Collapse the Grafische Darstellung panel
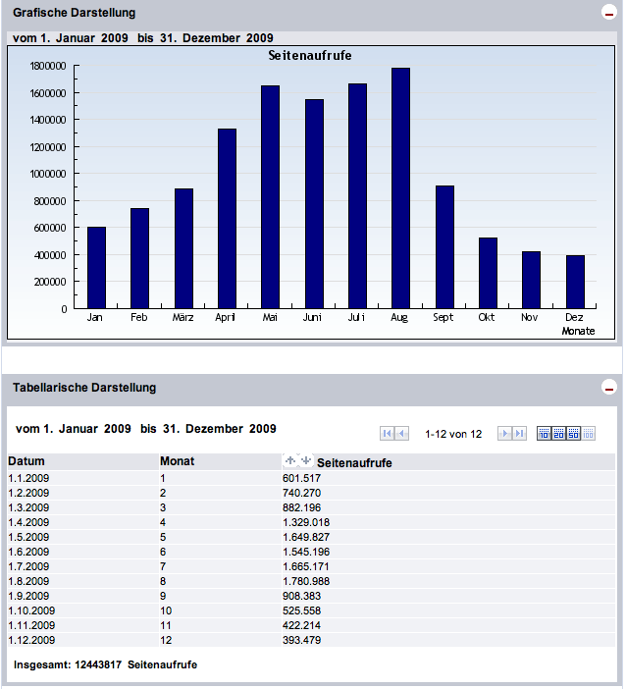 [608, 13]
